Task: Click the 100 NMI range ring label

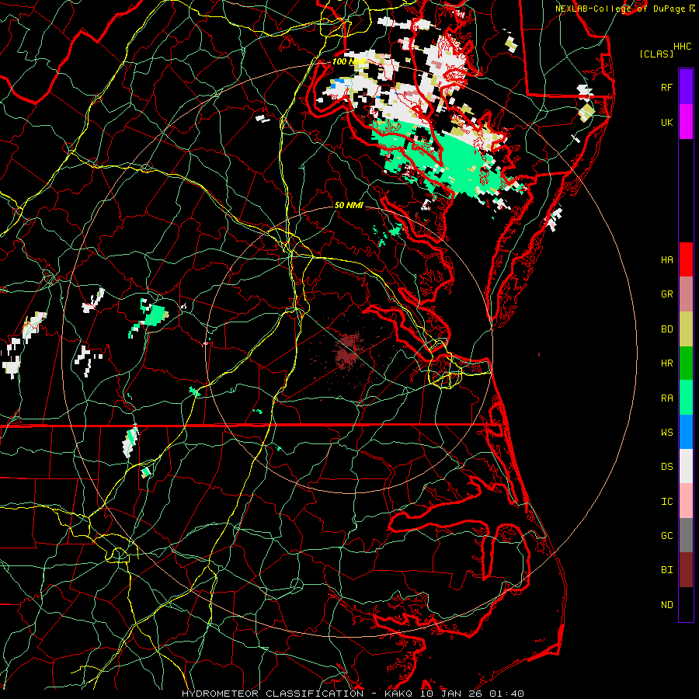Action: (349, 61)
